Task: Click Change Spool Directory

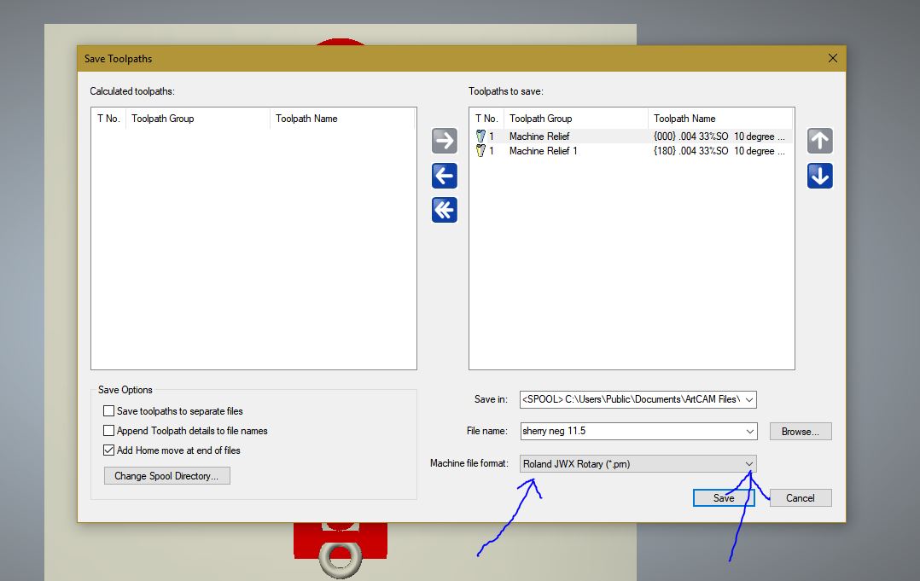Action: coord(166,475)
